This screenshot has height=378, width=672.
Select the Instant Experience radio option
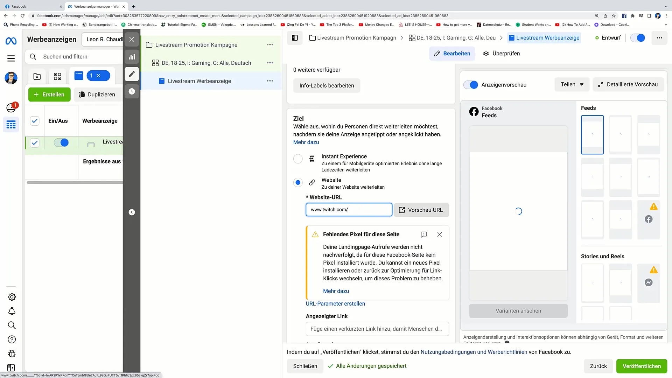click(x=298, y=159)
